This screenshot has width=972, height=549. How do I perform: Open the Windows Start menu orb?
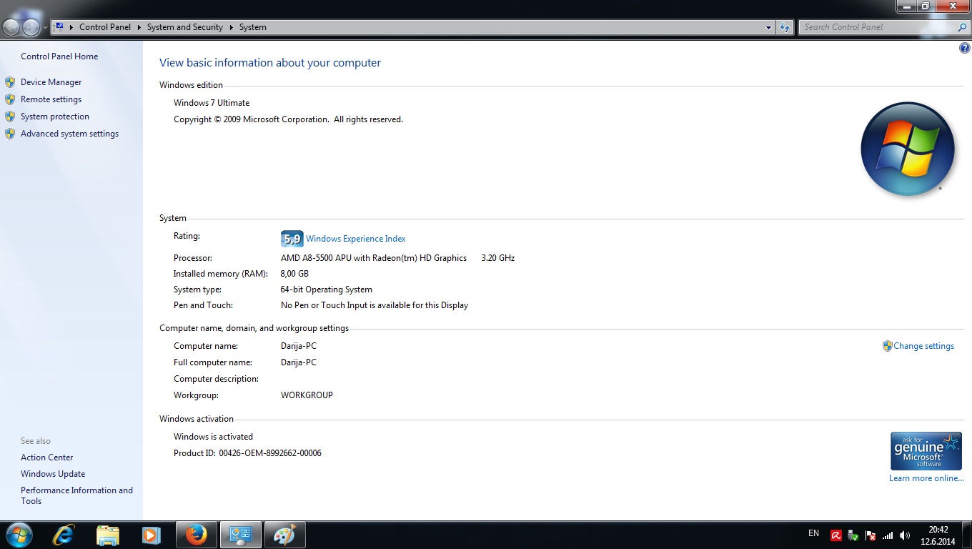(19, 535)
